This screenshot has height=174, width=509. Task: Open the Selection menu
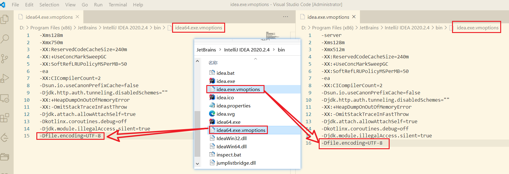click(49, 5)
